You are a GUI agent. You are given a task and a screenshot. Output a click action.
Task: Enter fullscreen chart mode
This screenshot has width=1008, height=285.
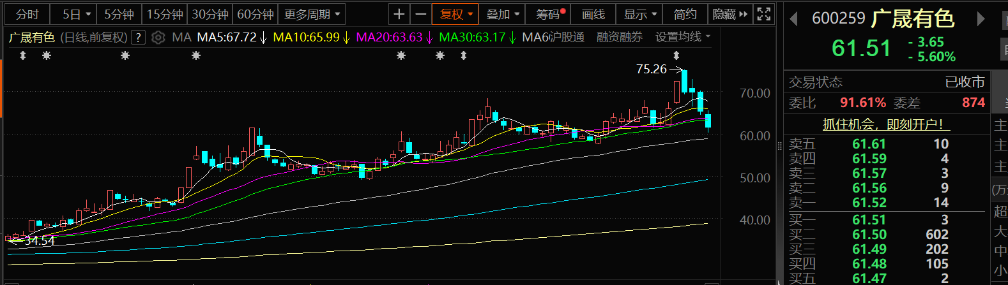click(x=763, y=14)
